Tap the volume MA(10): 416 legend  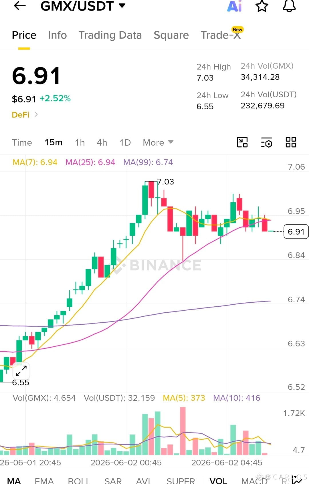click(237, 398)
